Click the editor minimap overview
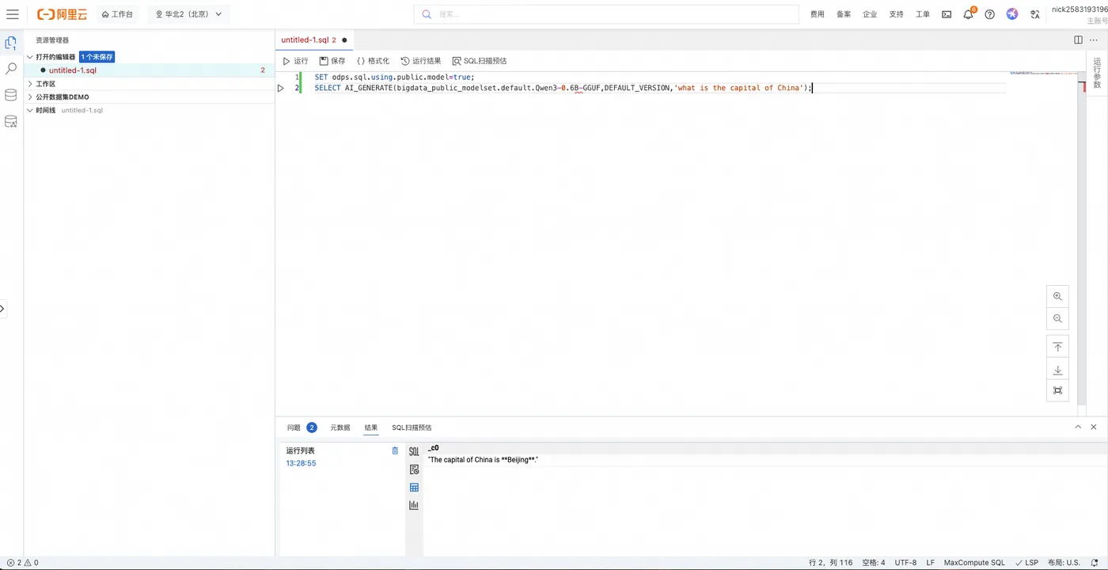 coord(1043,75)
